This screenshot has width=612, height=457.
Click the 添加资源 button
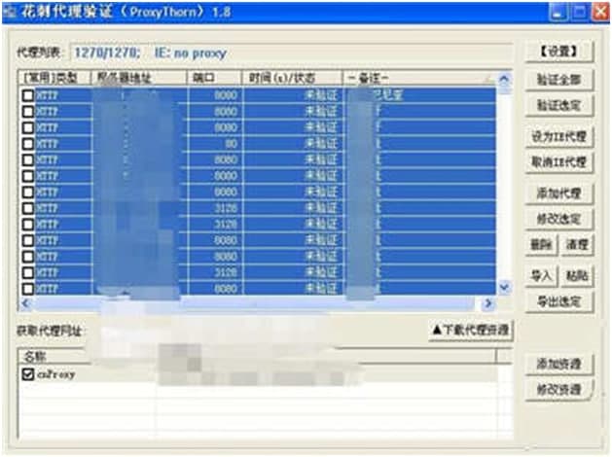(x=558, y=364)
